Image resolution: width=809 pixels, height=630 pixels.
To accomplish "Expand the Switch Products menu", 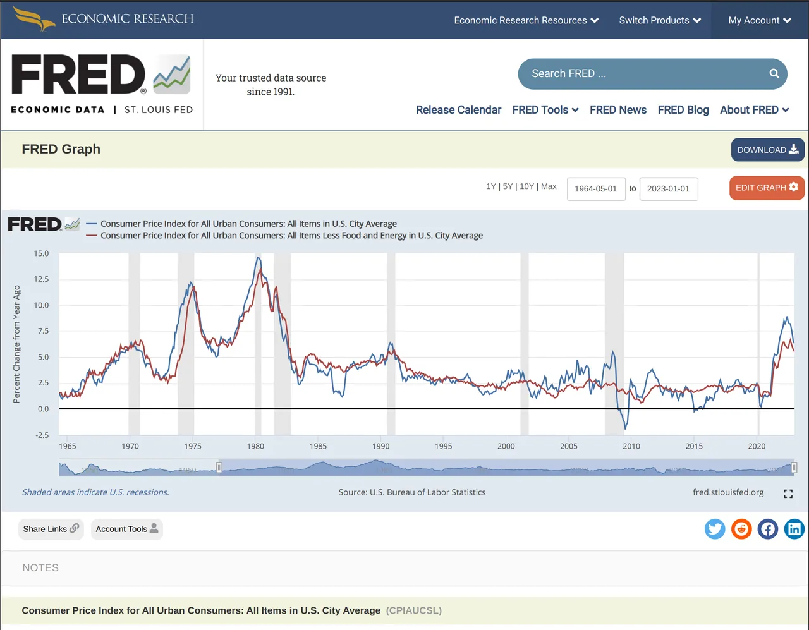I will [660, 20].
